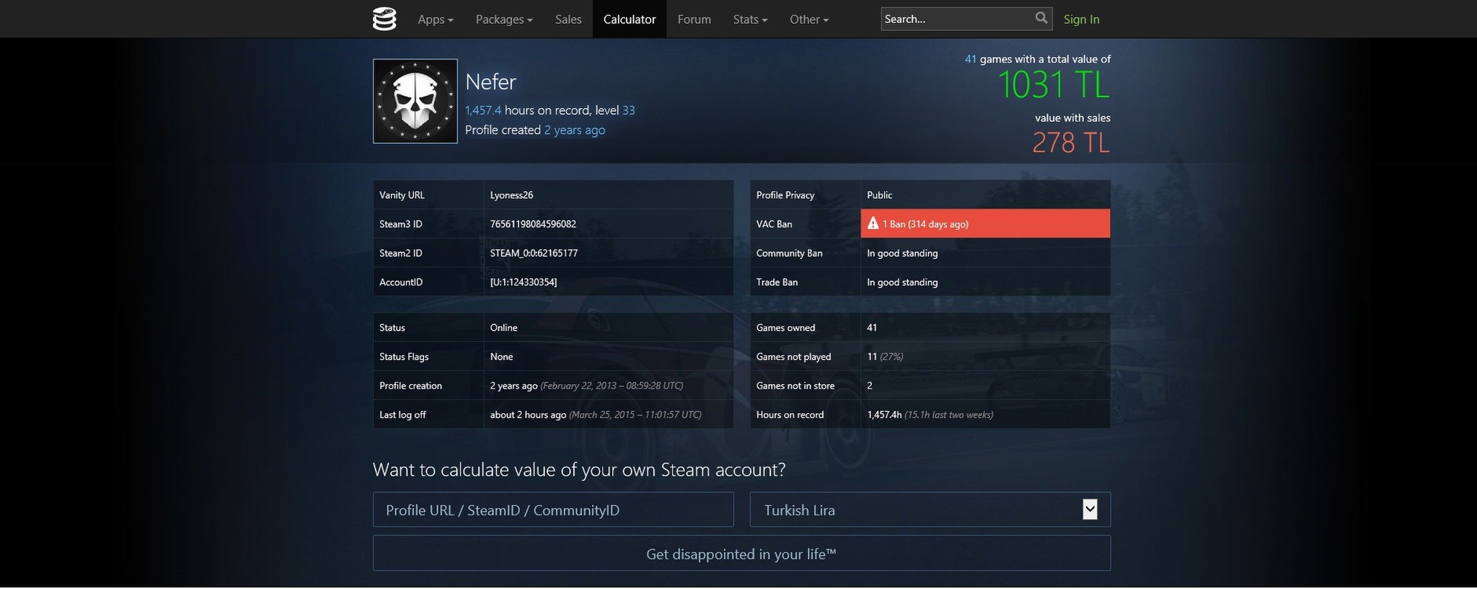
Task: Expand the Apps dropdown menu
Action: 436,19
